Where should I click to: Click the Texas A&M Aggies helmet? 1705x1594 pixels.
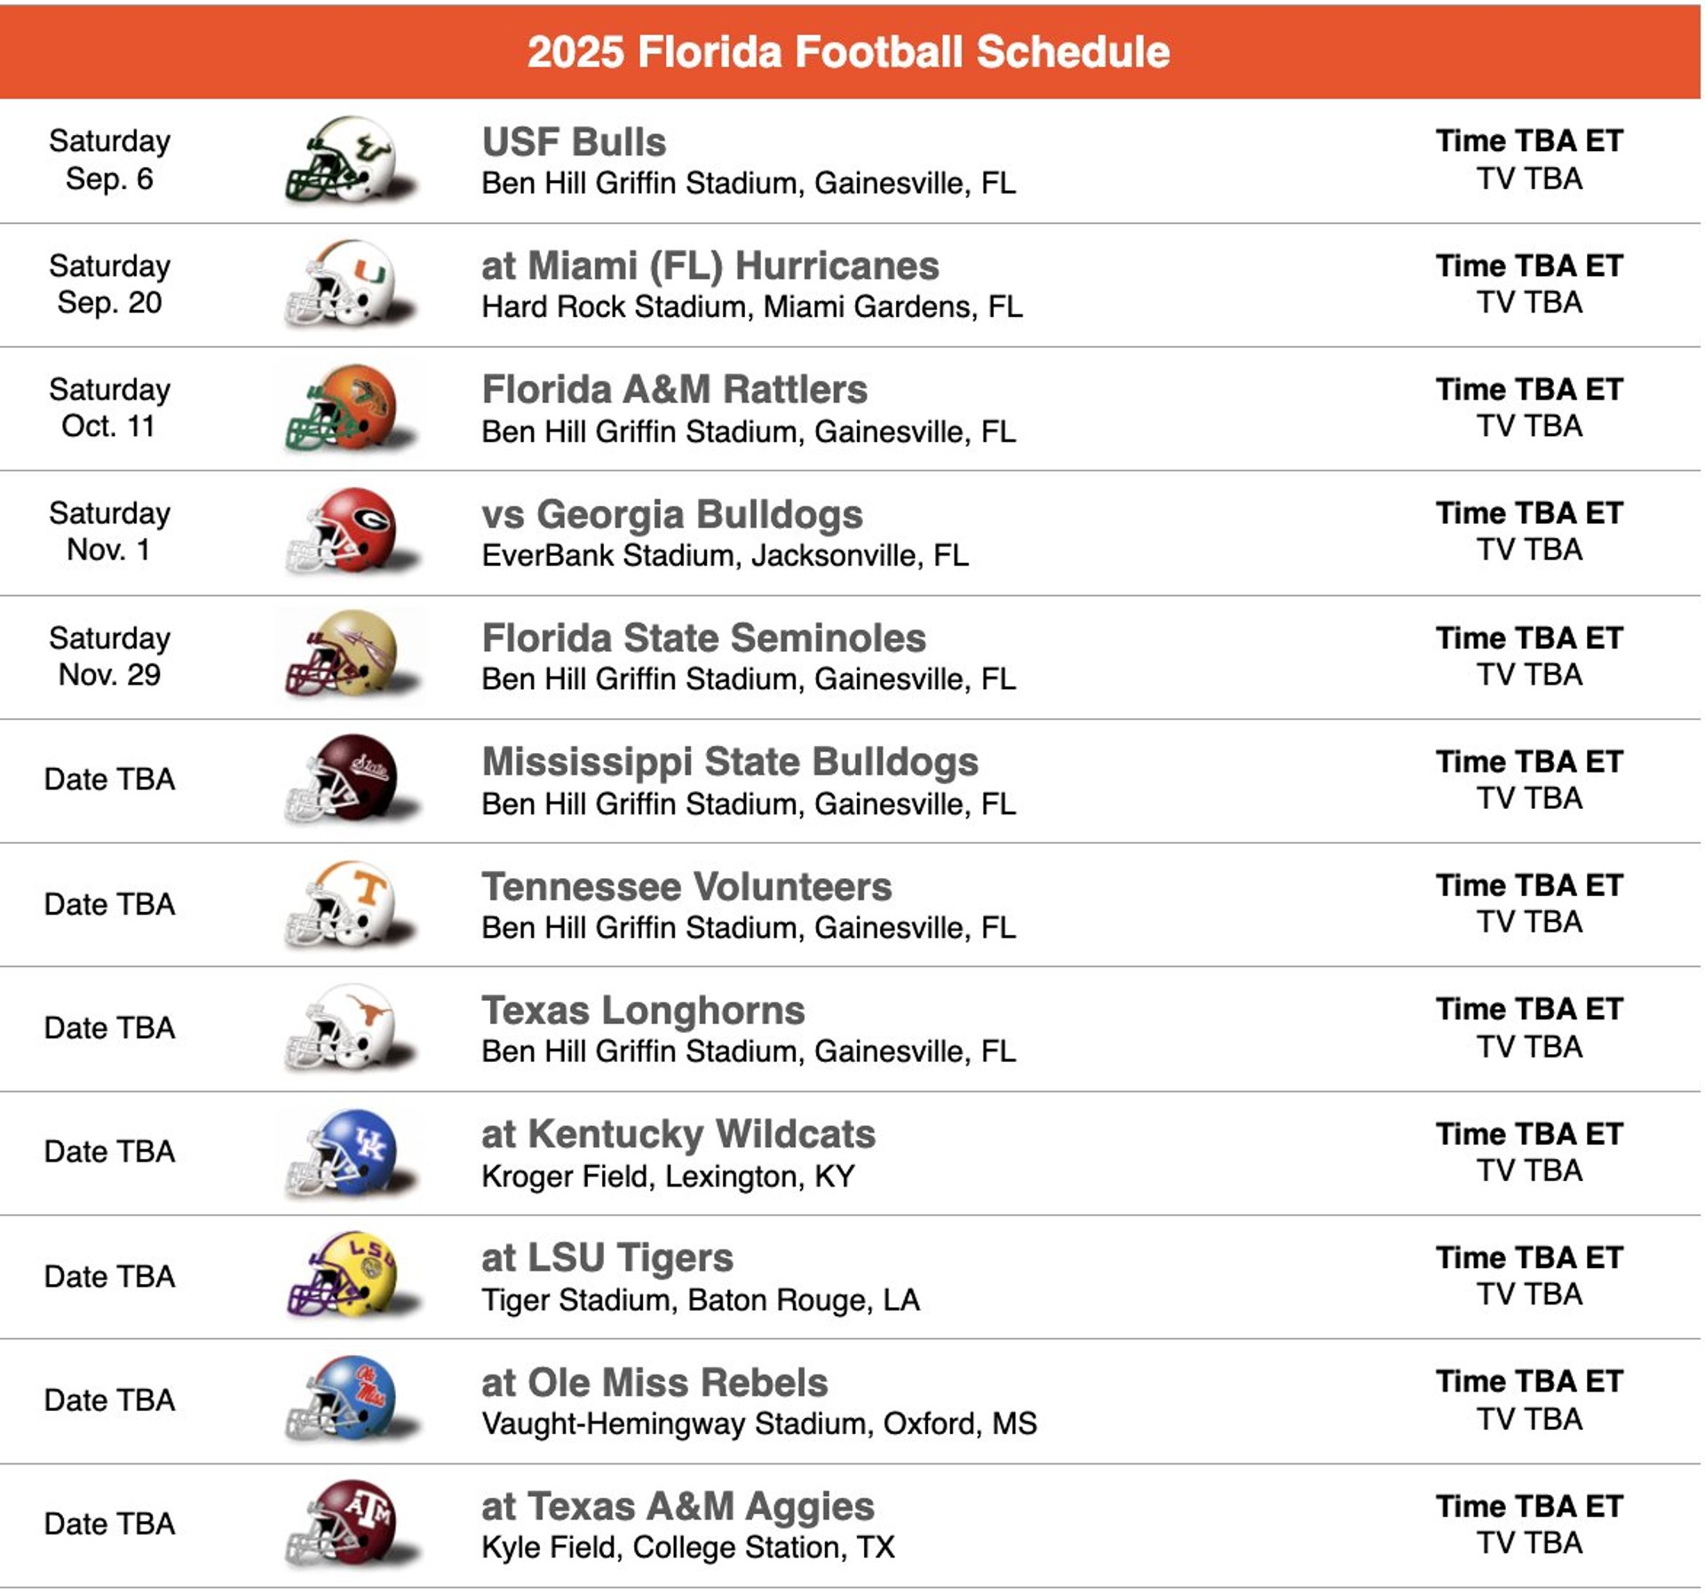click(350, 1524)
